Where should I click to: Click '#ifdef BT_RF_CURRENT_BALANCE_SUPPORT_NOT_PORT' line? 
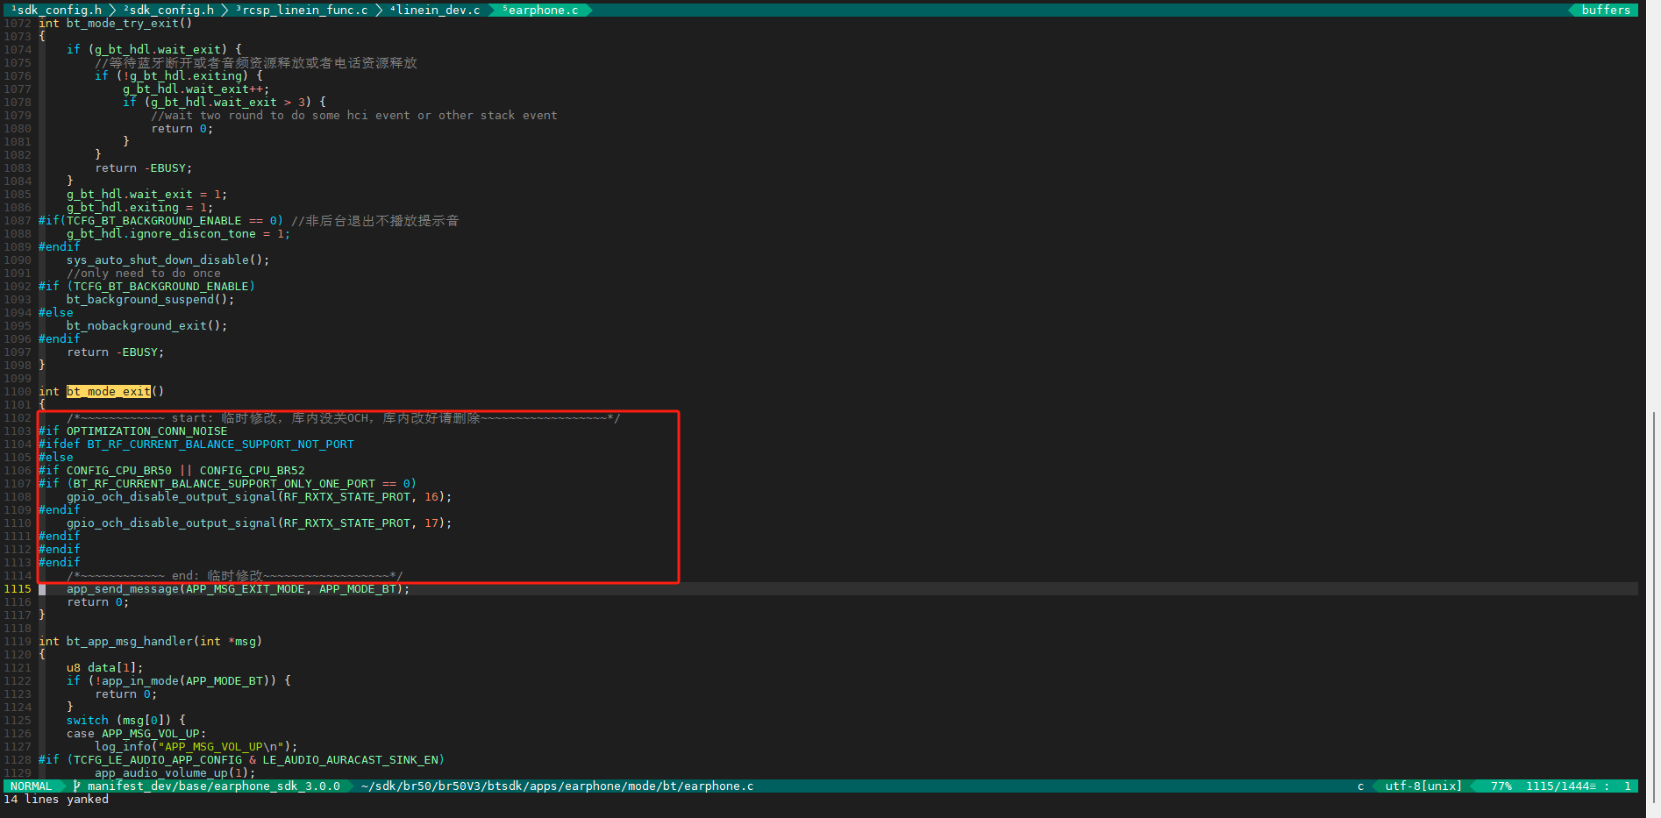(196, 444)
